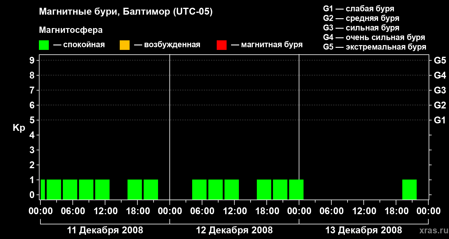
Task: Click the '13 Декабря 2008' date label
Action: coord(364,230)
